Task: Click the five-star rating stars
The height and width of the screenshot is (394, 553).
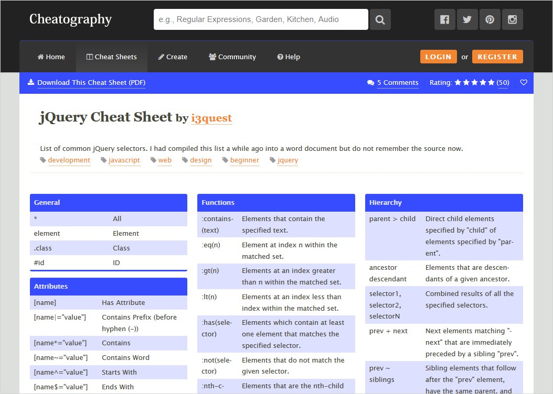Action: (x=474, y=83)
